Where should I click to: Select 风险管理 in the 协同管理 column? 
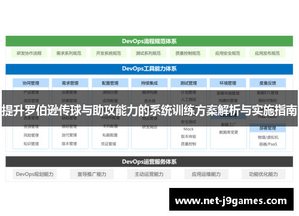[31, 135]
